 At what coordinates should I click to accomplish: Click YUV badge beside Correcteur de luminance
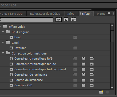coord(92,75)
